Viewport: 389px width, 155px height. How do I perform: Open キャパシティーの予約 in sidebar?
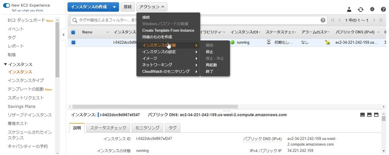(28, 146)
